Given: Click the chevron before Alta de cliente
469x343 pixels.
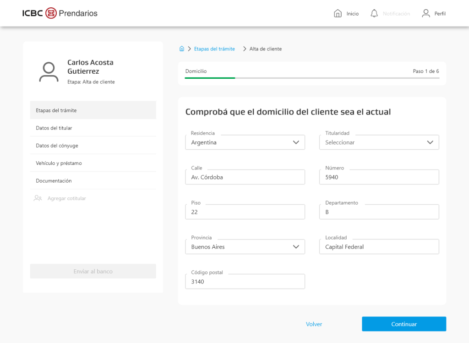Looking at the screenshot, I should (245, 49).
